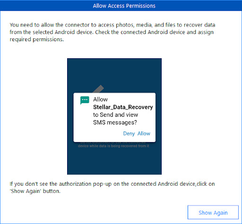
Task: Click the green SMS message bubble icon
Action: coord(85,100)
